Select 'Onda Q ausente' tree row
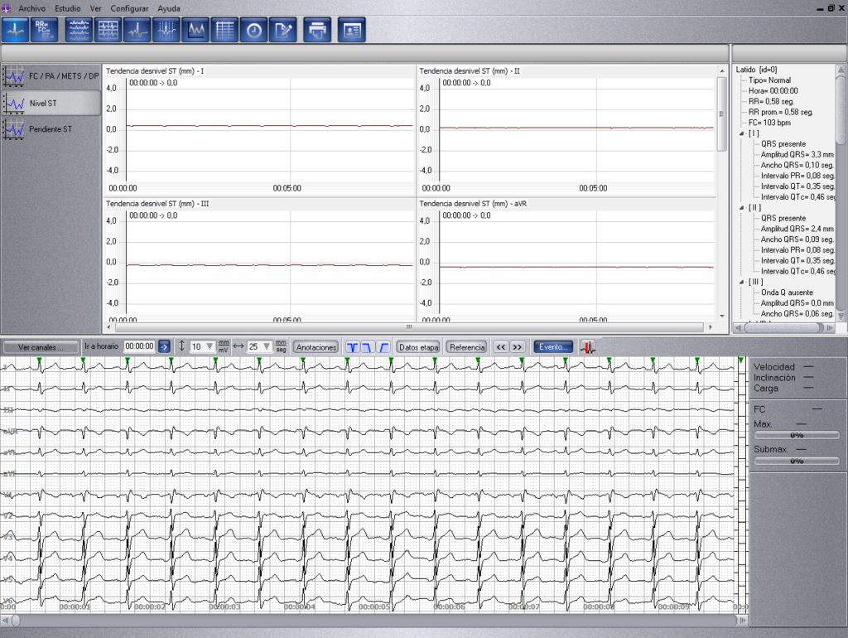Image resolution: width=848 pixels, height=638 pixels. click(x=787, y=292)
